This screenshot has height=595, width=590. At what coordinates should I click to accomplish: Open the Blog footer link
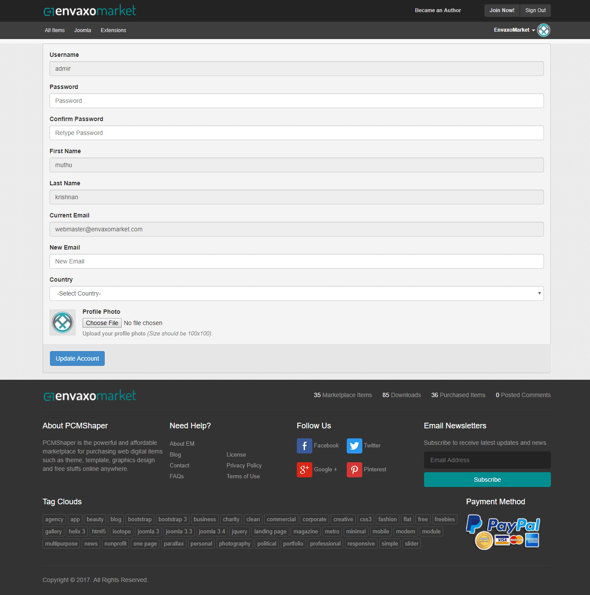(176, 454)
